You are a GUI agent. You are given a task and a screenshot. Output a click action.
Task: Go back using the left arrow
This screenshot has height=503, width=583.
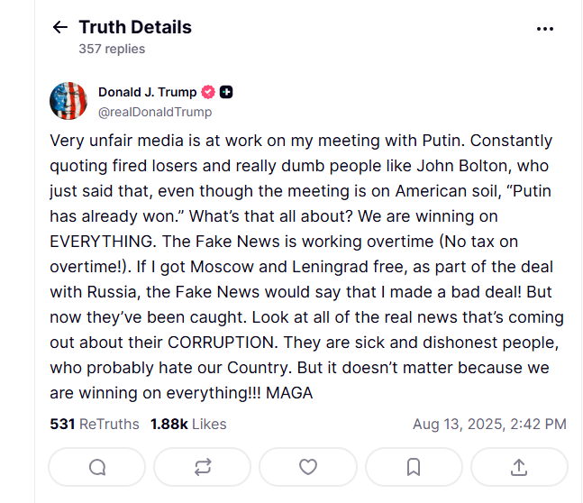point(59,27)
